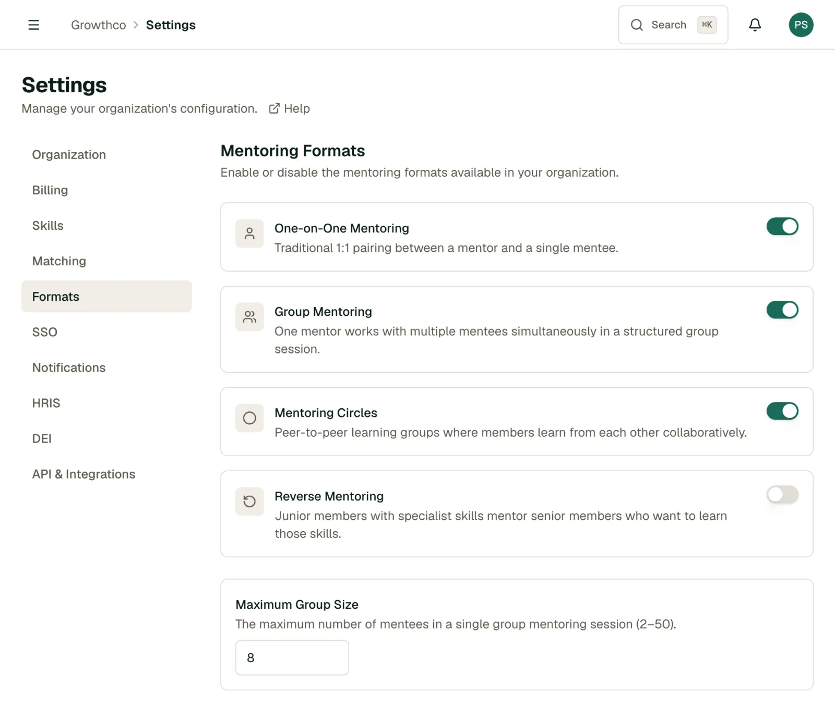Screen dimensions: 835x710
Task: Open Matching settings
Action: coord(106,261)
